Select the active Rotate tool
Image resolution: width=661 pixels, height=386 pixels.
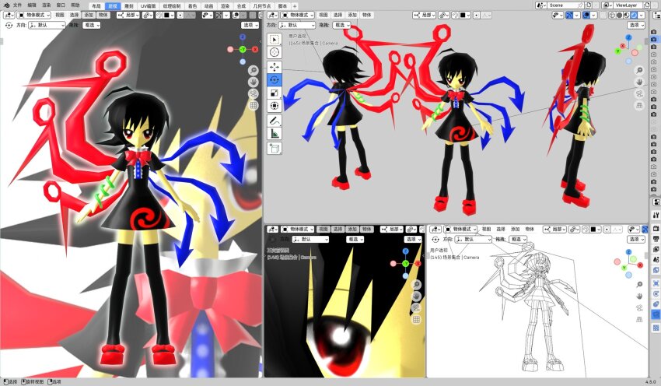[x=275, y=79]
